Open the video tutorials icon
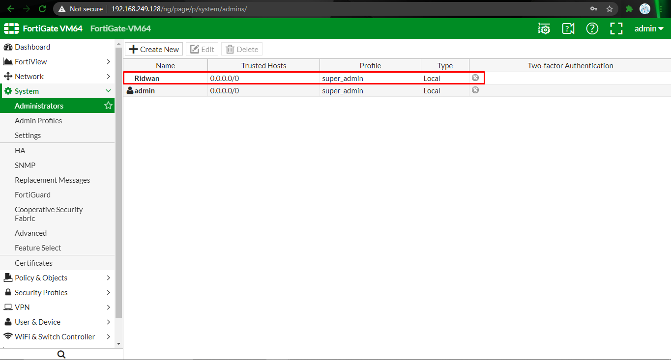This screenshot has width=671, height=360. point(568,28)
